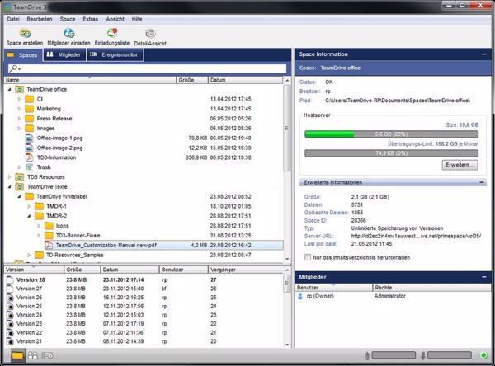
Task: Expand the TD3-Banner-Finale folder
Action: pyautogui.click(x=39, y=236)
